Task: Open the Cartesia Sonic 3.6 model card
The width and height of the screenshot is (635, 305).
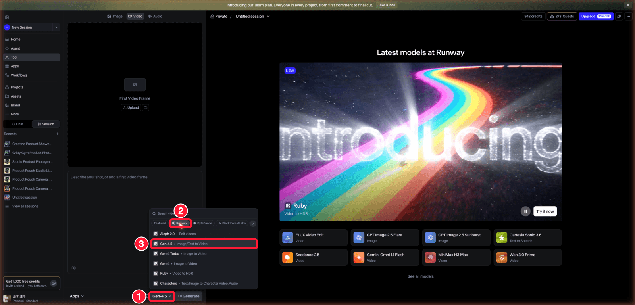Action: click(528, 238)
